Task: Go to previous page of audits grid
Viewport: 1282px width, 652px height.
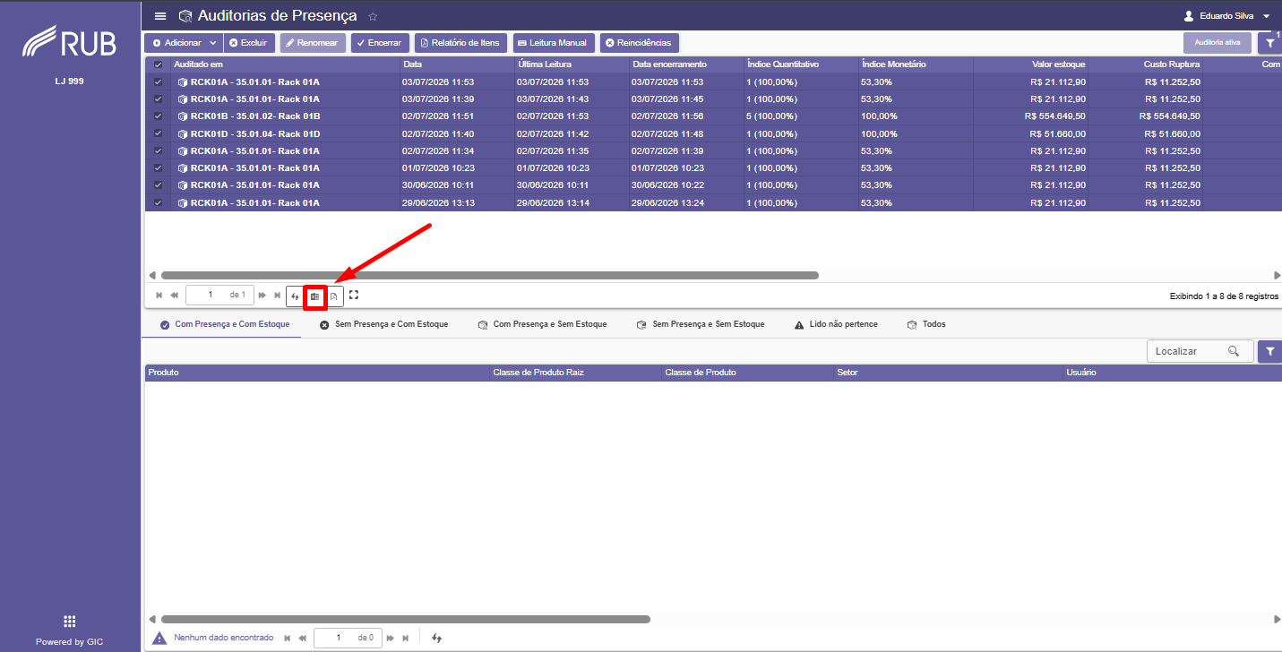Action: click(x=175, y=295)
